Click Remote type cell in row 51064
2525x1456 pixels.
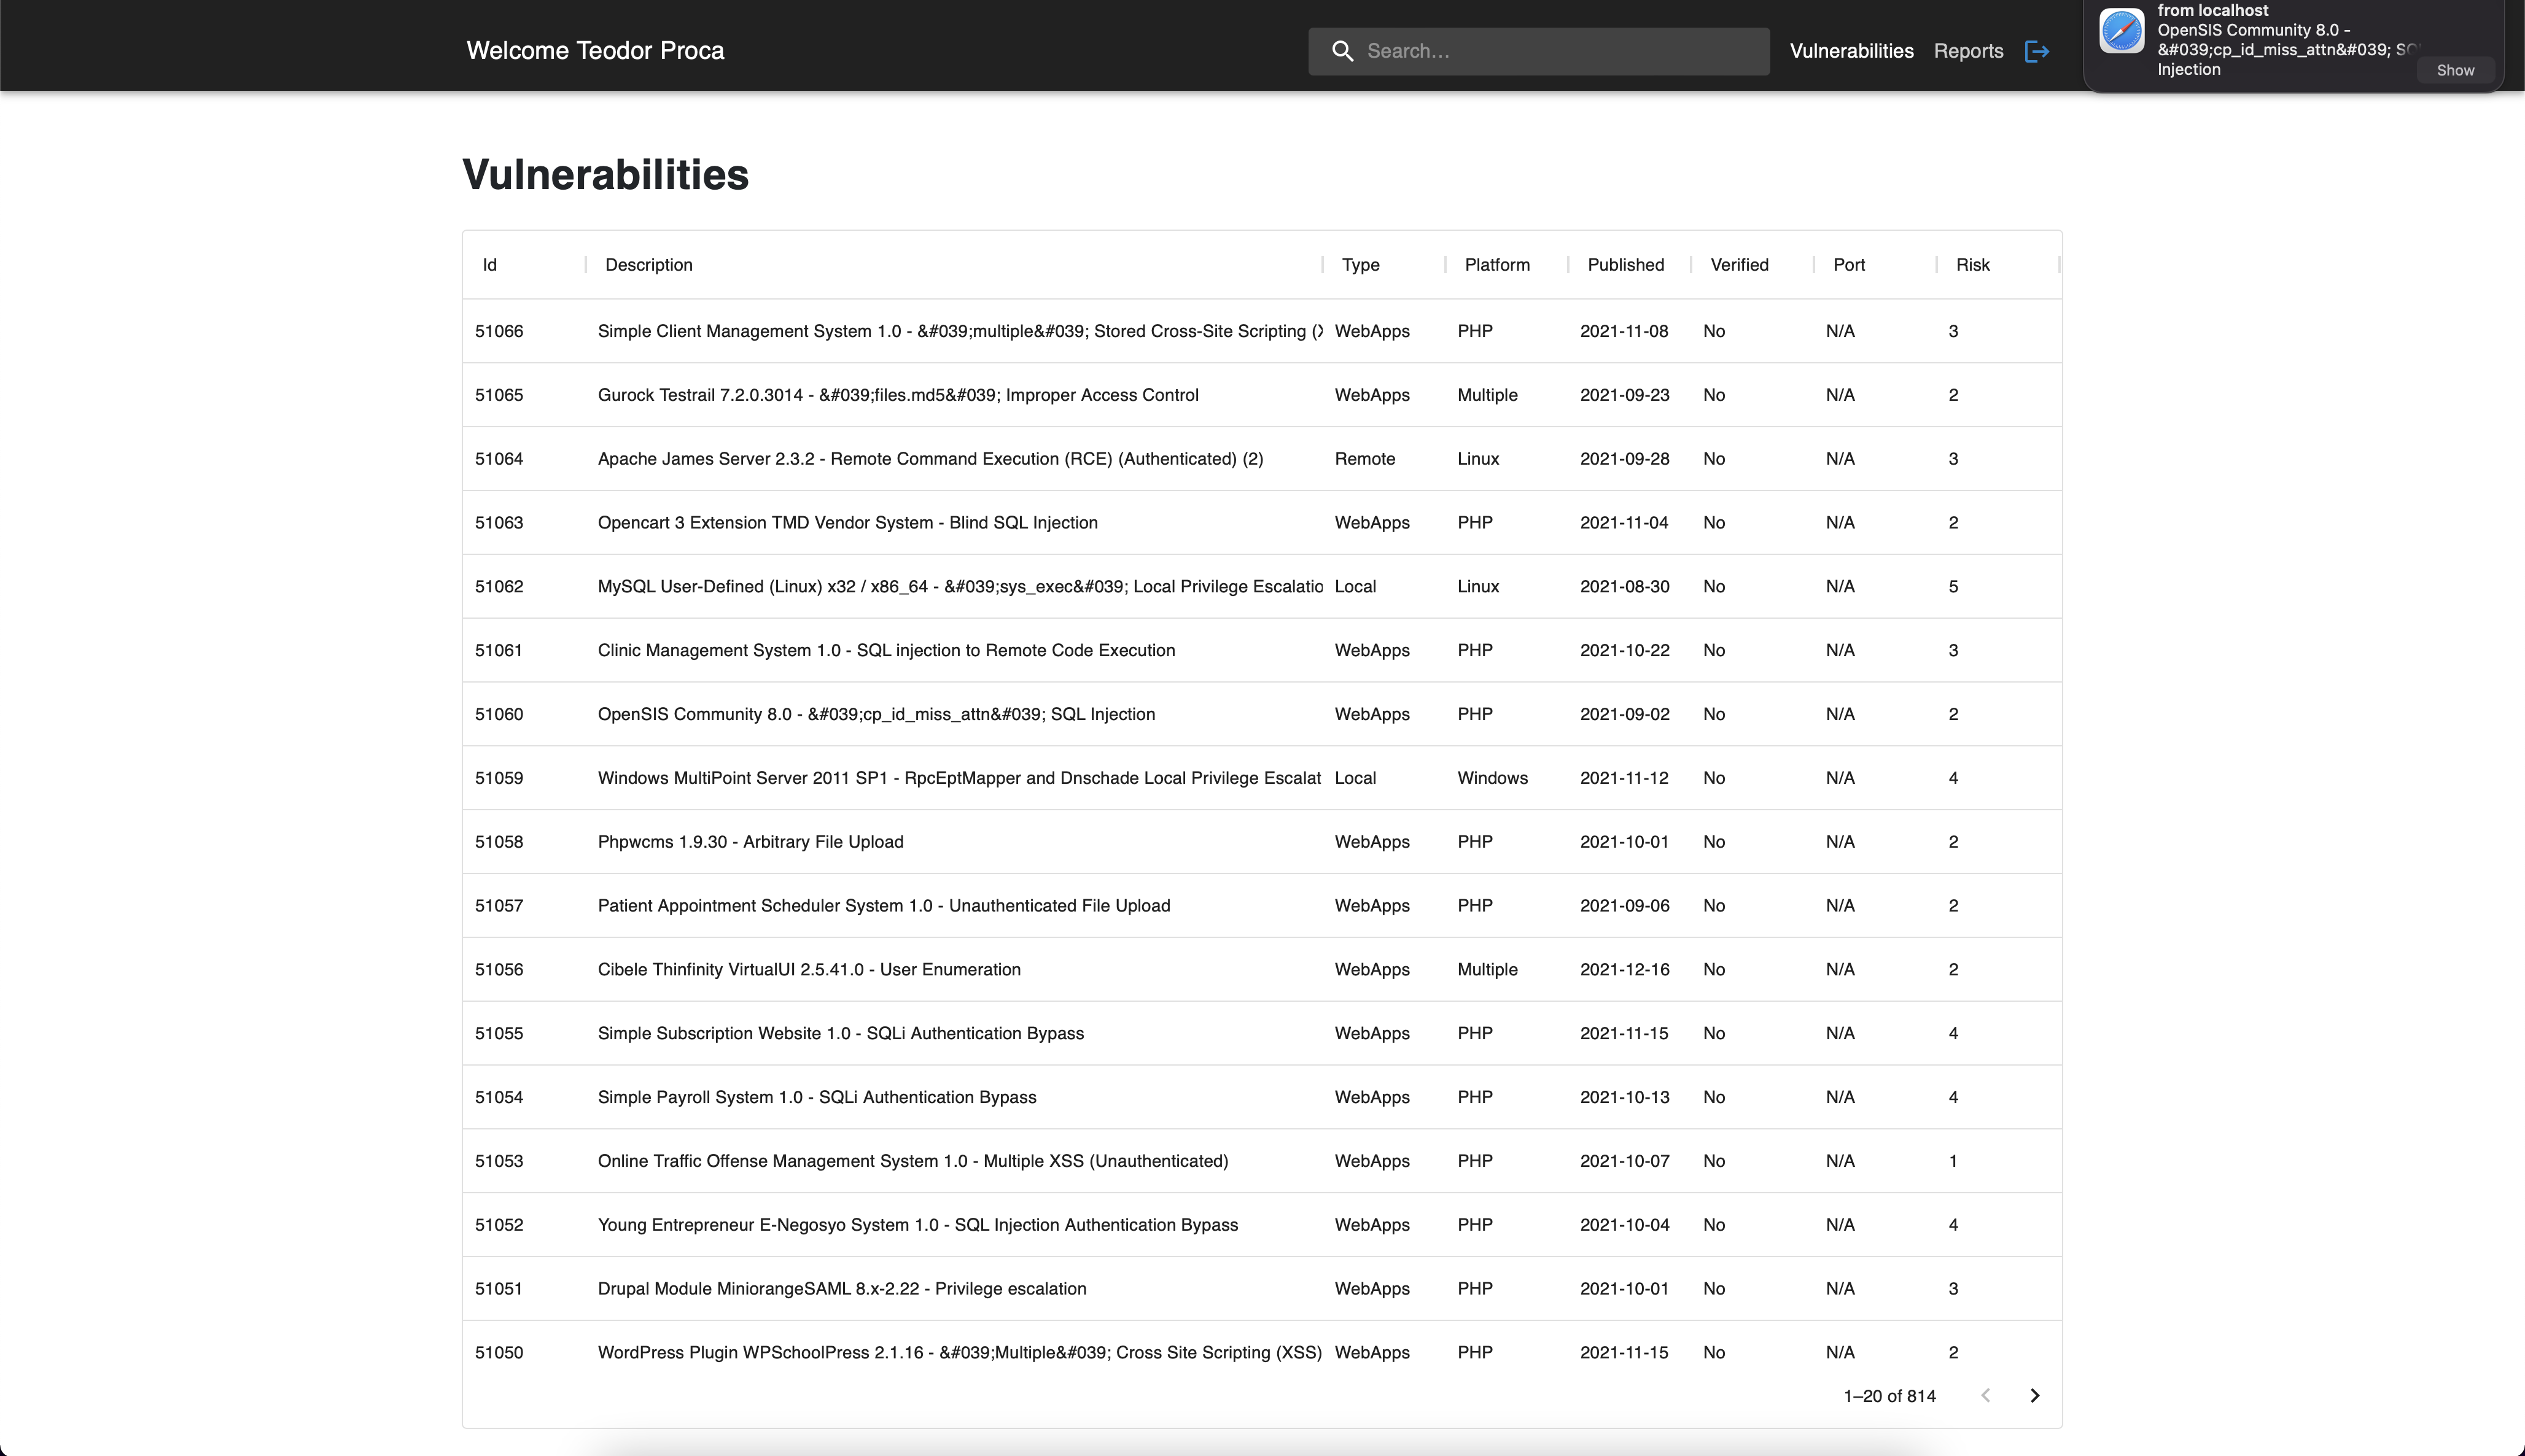click(1364, 459)
